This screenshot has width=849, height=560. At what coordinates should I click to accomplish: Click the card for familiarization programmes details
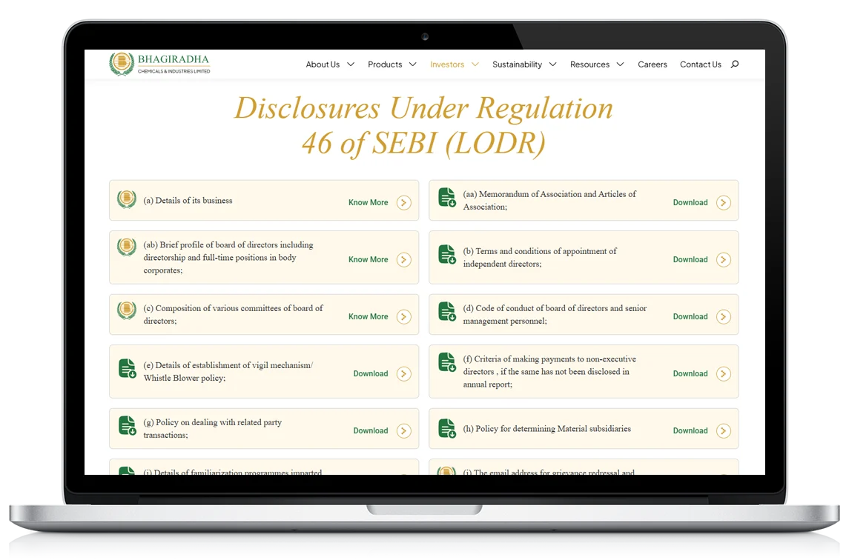pos(264,467)
